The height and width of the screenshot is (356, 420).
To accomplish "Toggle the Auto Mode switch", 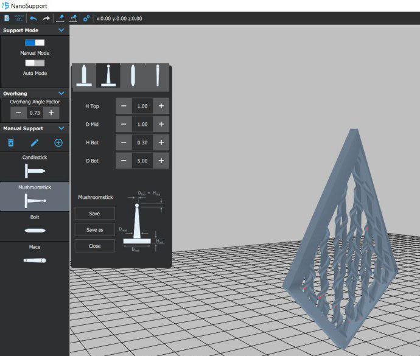I will pyautogui.click(x=35, y=63).
